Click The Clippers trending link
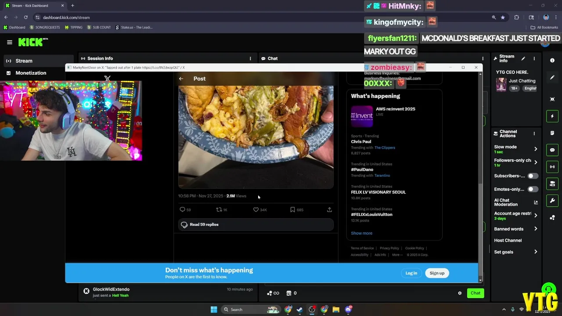 point(385,147)
